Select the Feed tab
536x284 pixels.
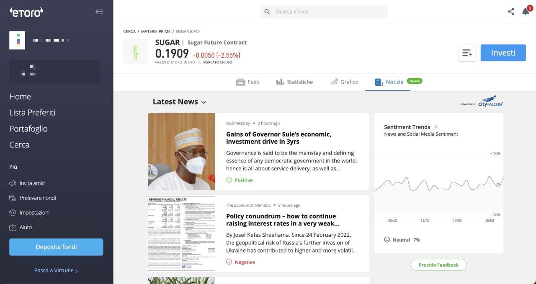(248, 82)
